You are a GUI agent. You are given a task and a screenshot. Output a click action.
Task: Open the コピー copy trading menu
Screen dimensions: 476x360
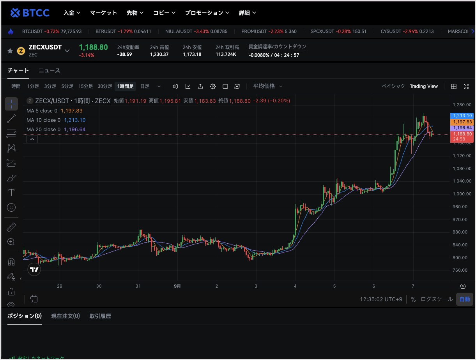click(x=164, y=13)
